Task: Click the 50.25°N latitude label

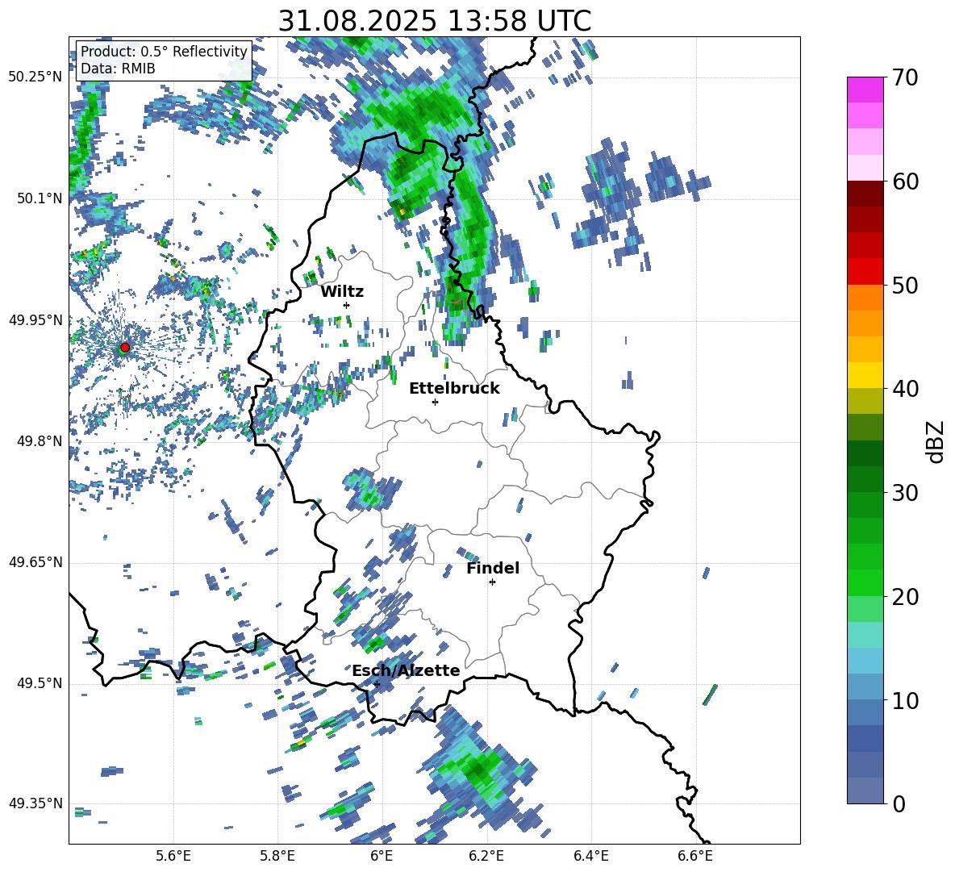Action: (35, 77)
